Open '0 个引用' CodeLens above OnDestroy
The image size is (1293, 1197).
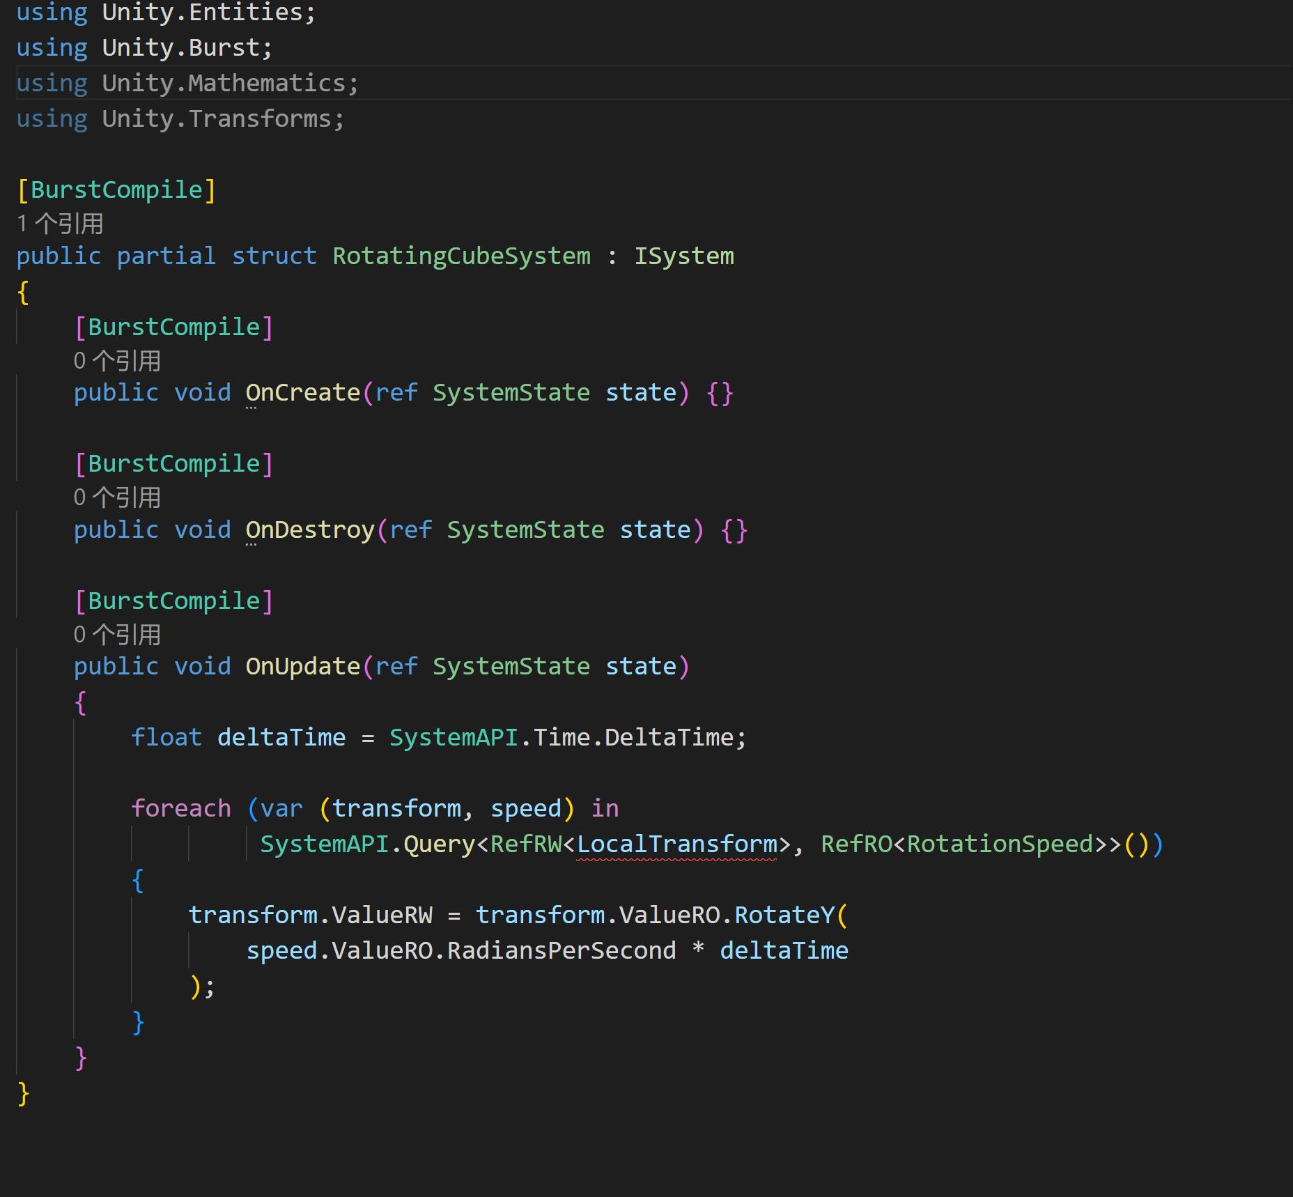[118, 497]
